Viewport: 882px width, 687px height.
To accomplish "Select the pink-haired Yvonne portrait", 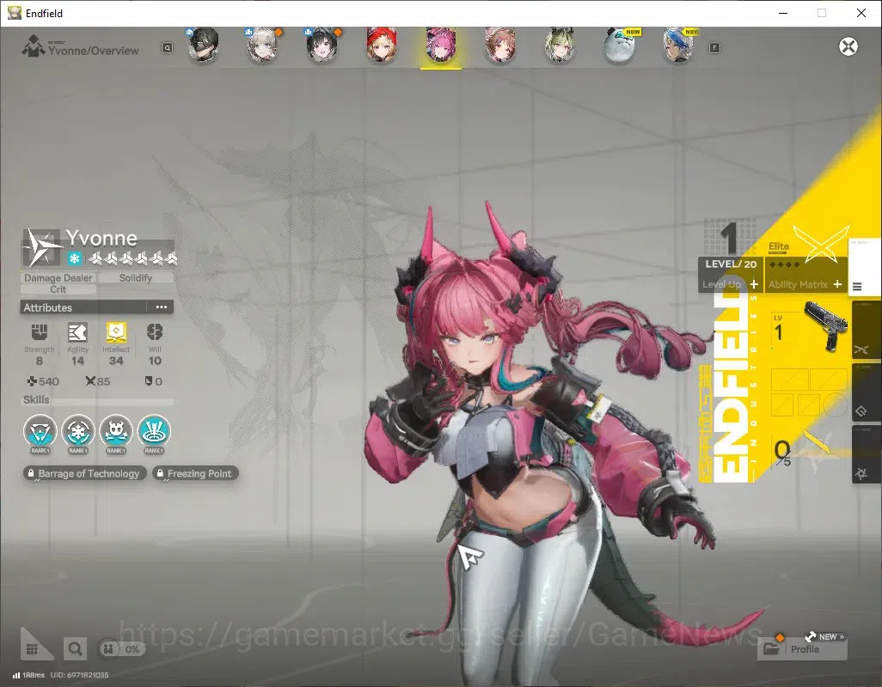I will [441, 46].
